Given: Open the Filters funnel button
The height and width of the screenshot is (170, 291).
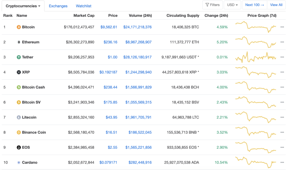Looking at the screenshot, I should [213, 5].
